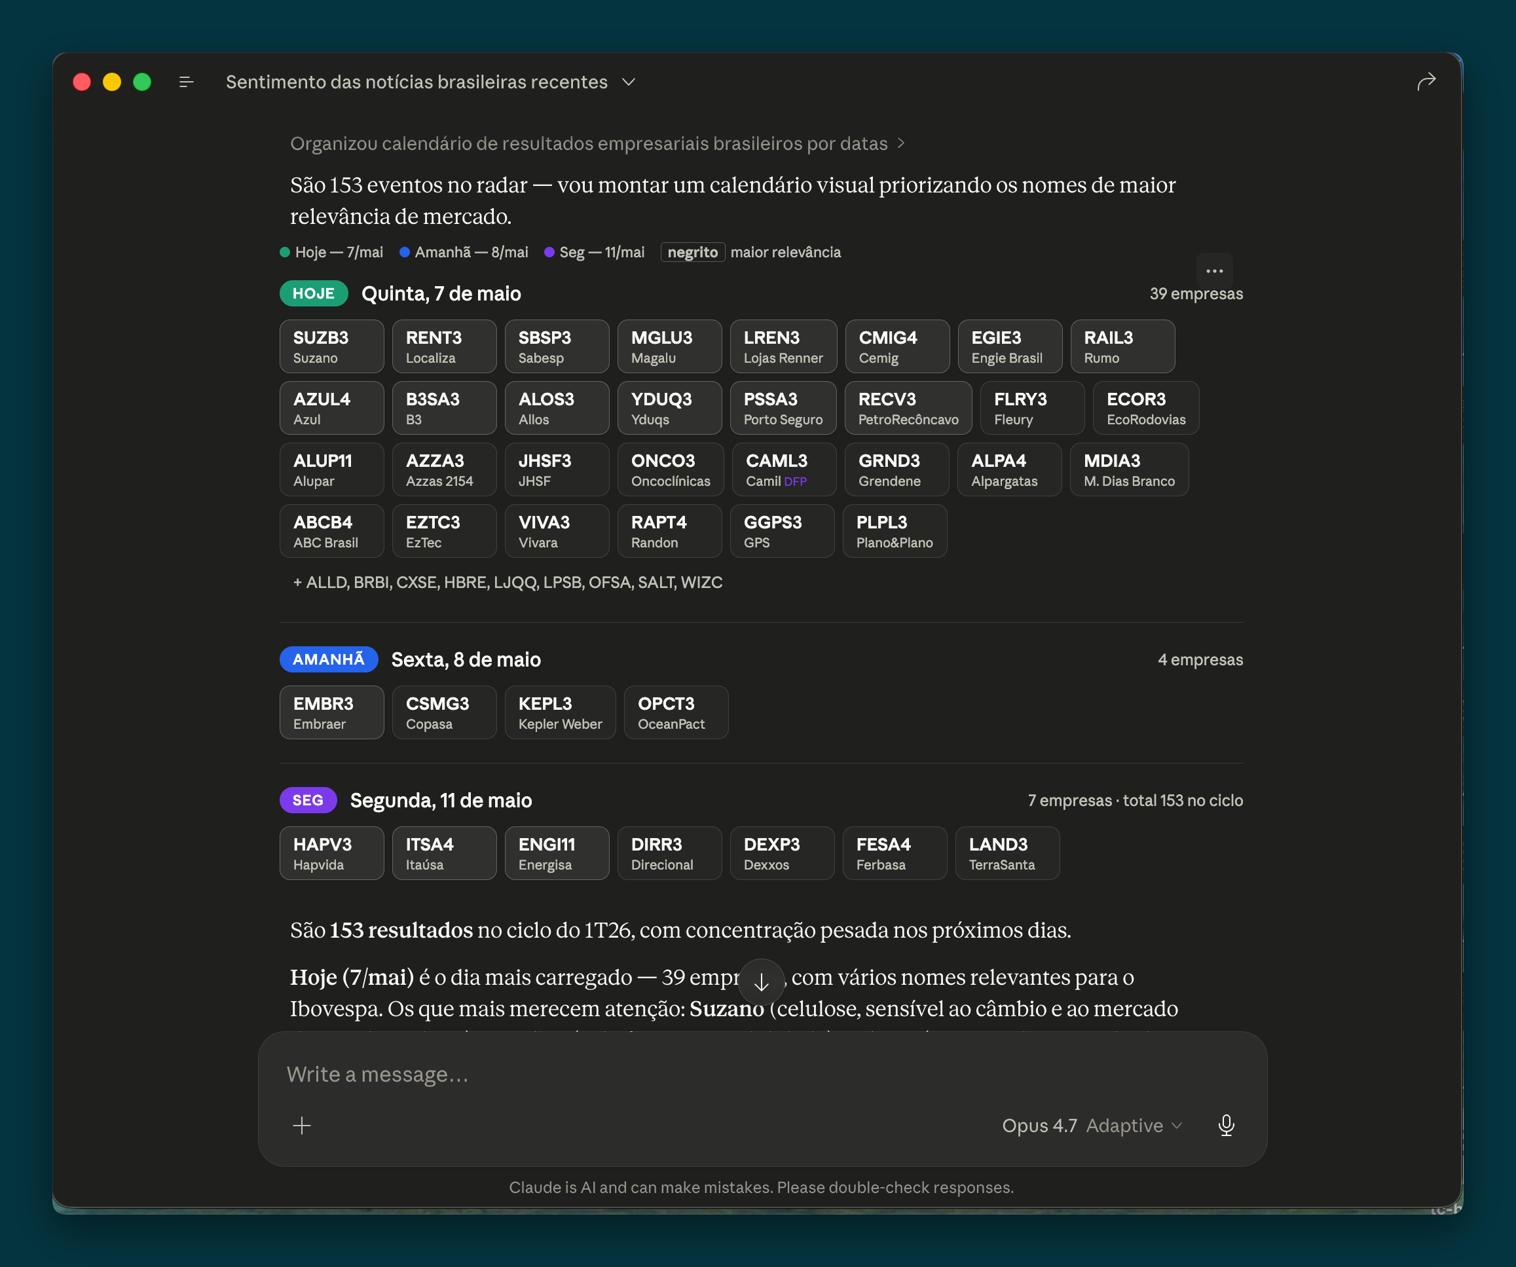The height and width of the screenshot is (1267, 1516).
Task: Click the PSSA3 Porto Seguro card
Action: point(783,408)
